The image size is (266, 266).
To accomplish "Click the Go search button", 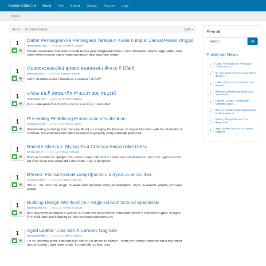I will 252,41.
